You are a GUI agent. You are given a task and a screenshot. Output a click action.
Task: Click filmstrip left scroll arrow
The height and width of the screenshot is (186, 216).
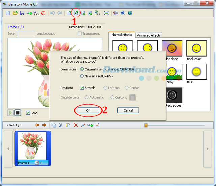coord(8,149)
